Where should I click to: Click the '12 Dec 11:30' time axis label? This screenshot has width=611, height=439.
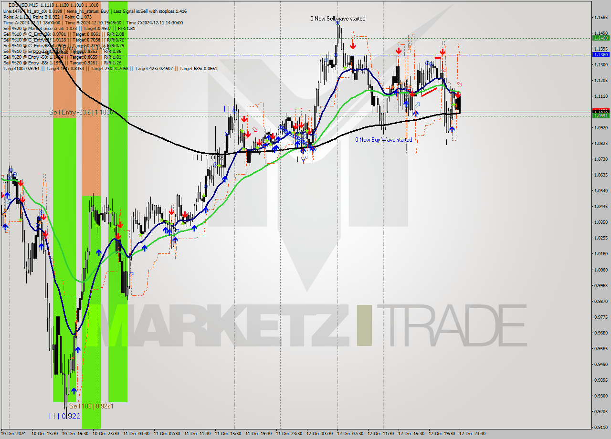pyautogui.click(x=381, y=434)
